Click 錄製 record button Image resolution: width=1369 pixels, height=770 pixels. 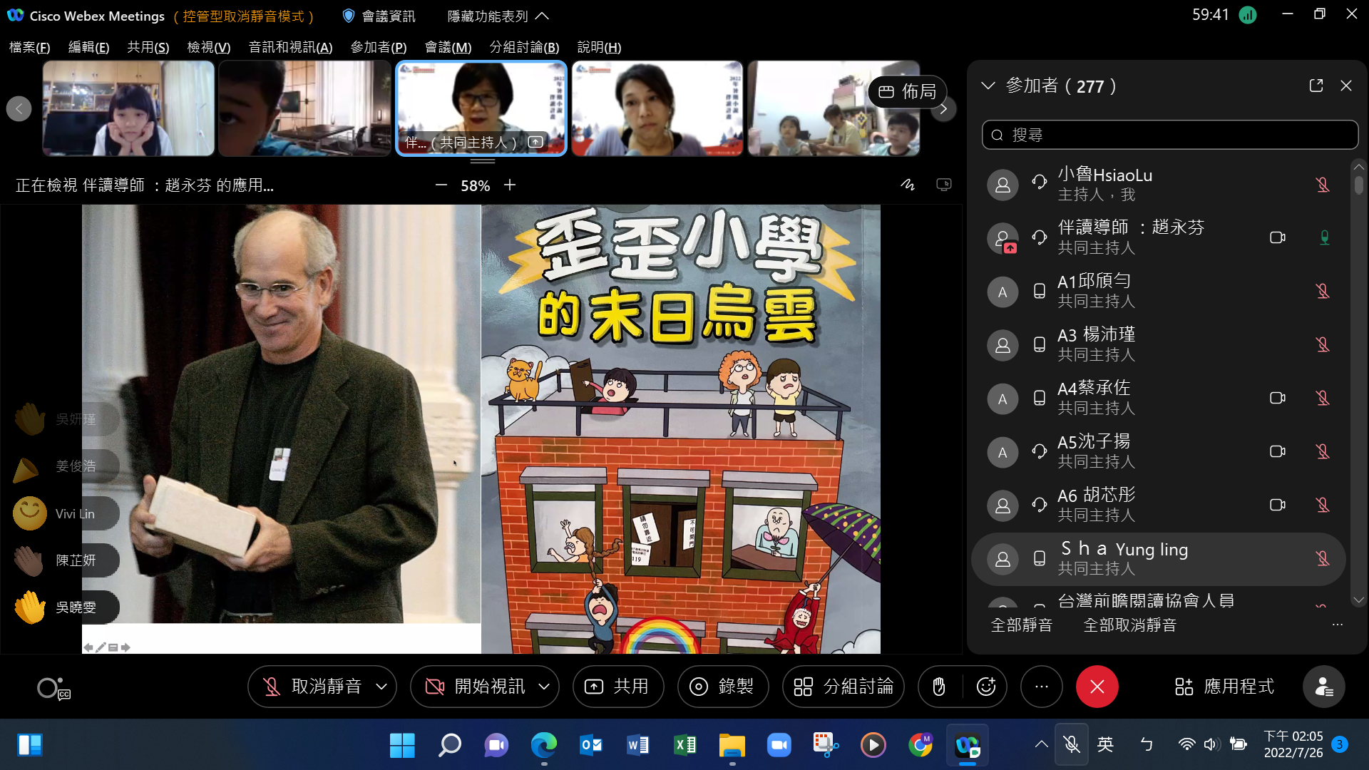pos(722,687)
